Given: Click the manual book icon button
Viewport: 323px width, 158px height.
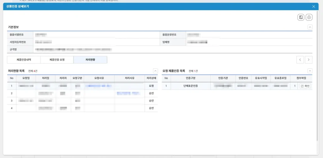Looking at the screenshot, I should point(301,17).
